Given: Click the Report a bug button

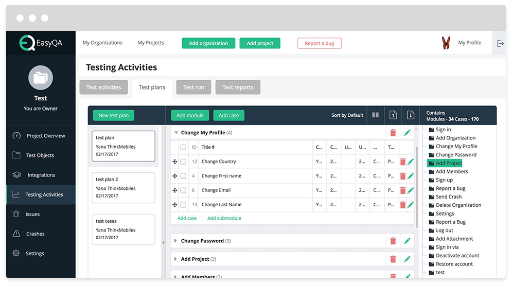Looking at the screenshot, I should (x=320, y=43).
